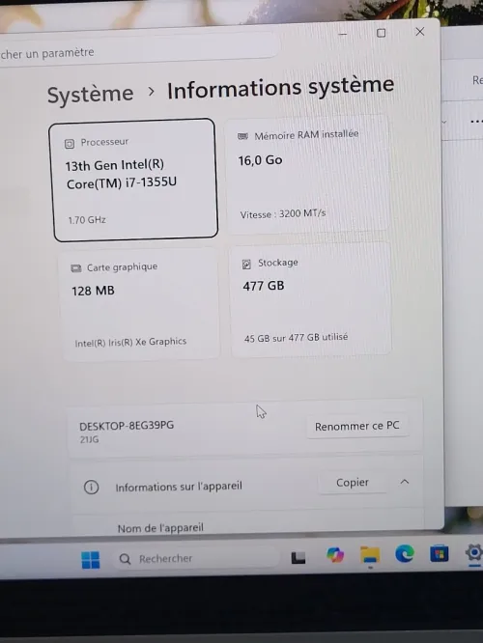Click the Renommer ce PC button
This screenshot has width=483, height=643.
[357, 426]
